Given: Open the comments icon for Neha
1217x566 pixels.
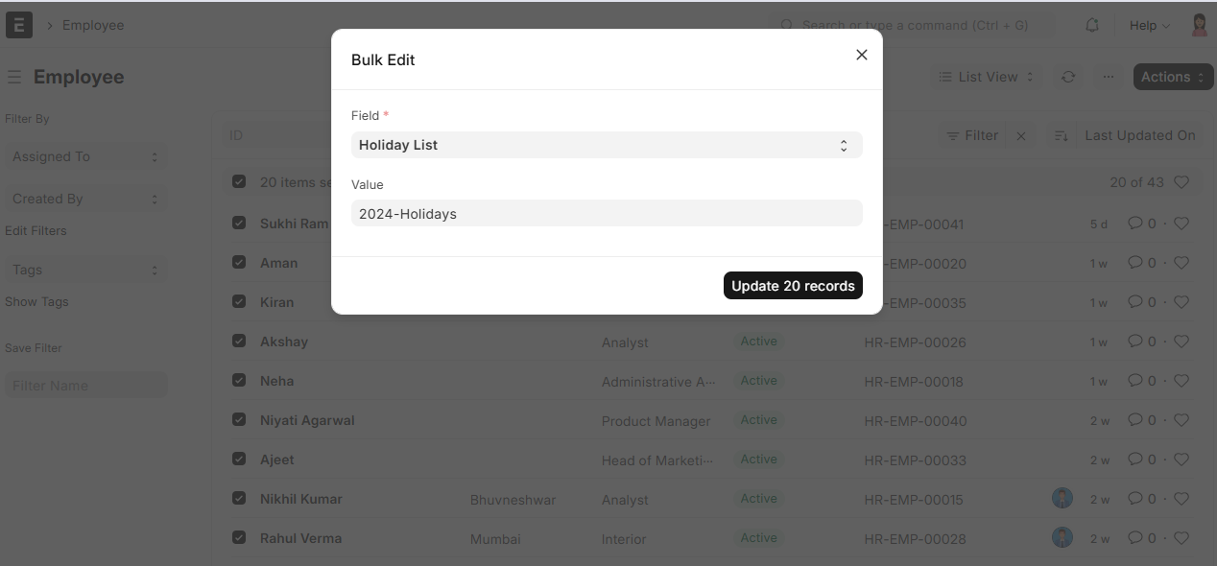Looking at the screenshot, I should point(1135,381).
